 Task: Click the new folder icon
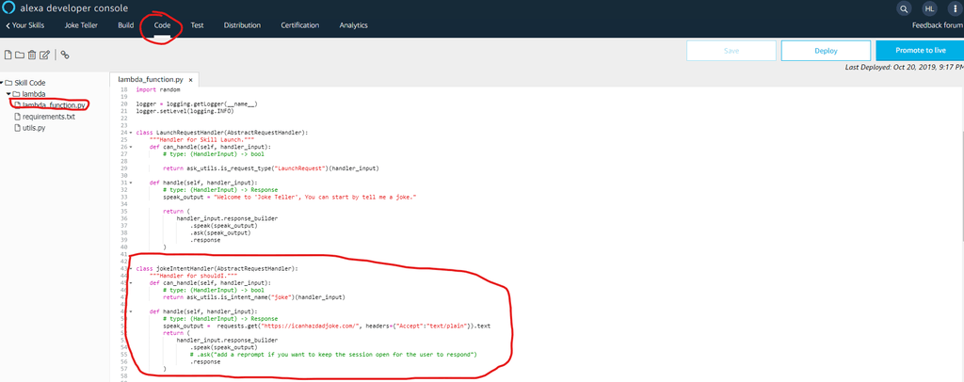20,56
